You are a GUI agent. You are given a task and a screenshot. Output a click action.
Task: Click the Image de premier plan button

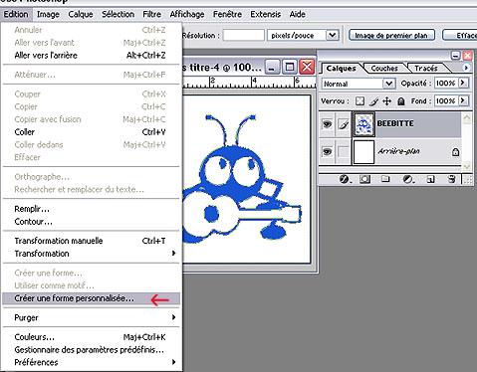(x=391, y=35)
